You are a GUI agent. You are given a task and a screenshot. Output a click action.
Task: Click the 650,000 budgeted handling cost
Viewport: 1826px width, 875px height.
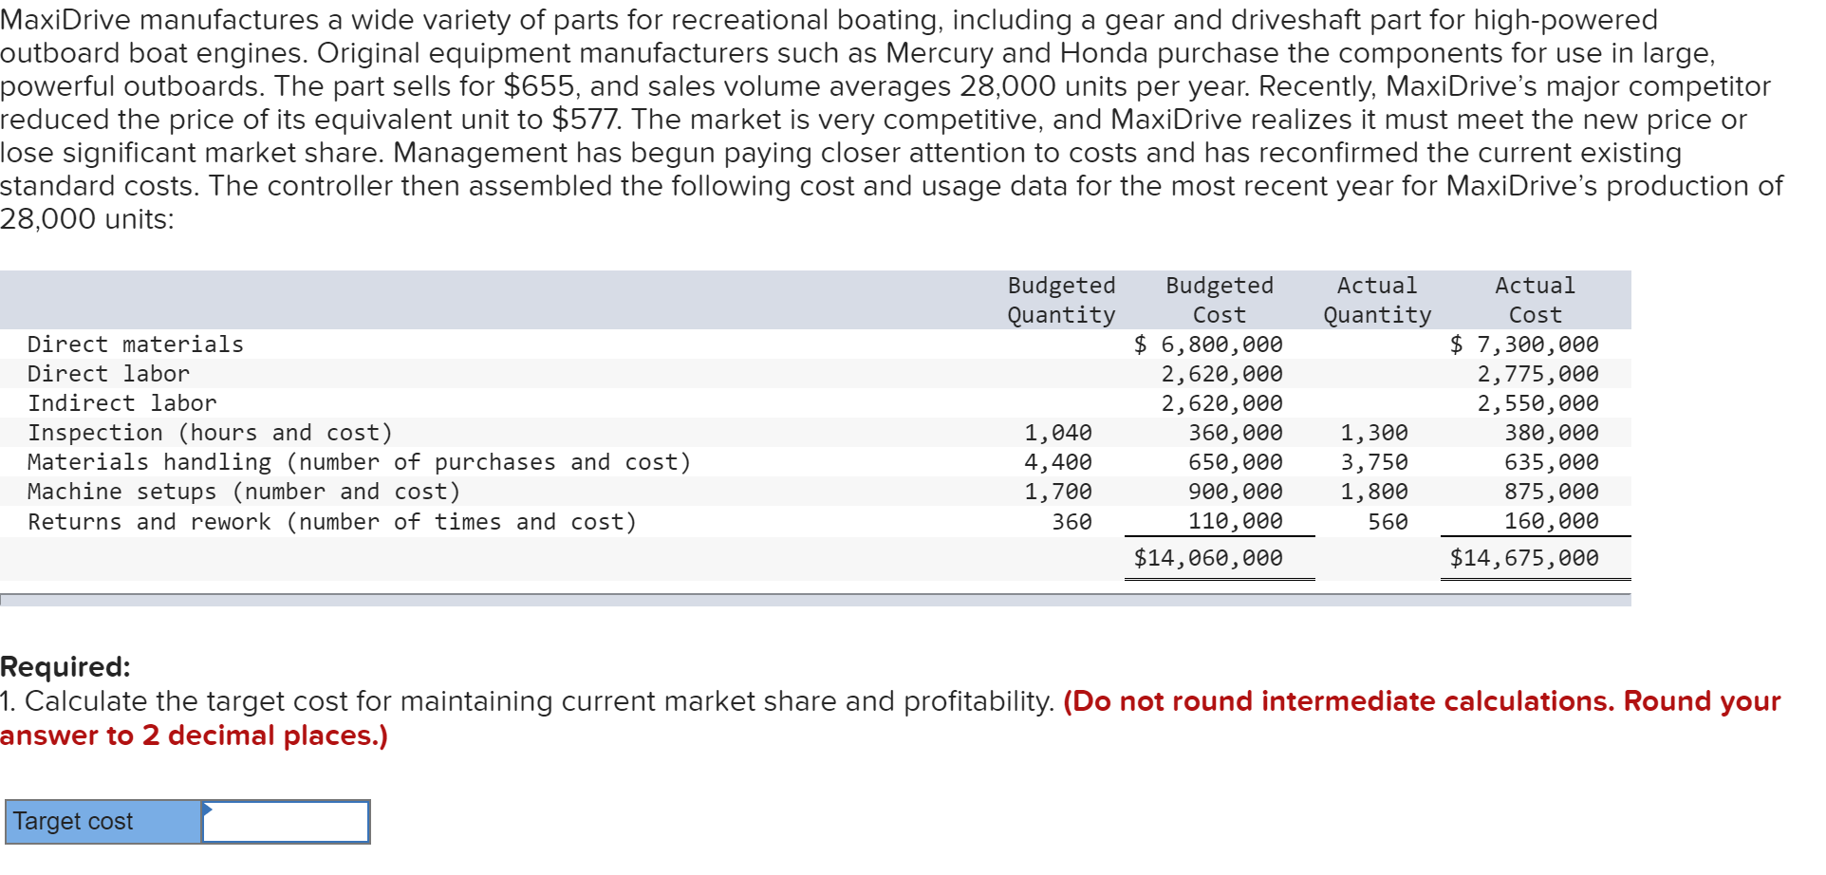pos(1236,462)
